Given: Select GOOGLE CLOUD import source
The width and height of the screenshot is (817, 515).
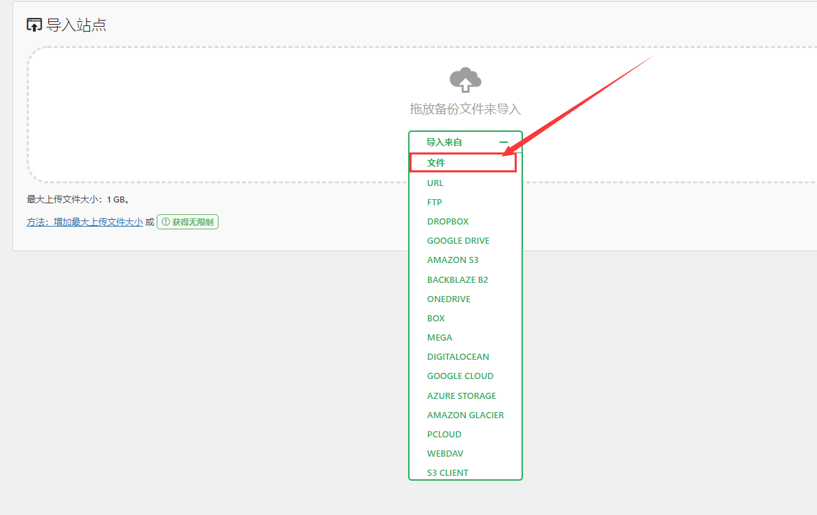Looking at the screenshot, I should pos(460,376).
